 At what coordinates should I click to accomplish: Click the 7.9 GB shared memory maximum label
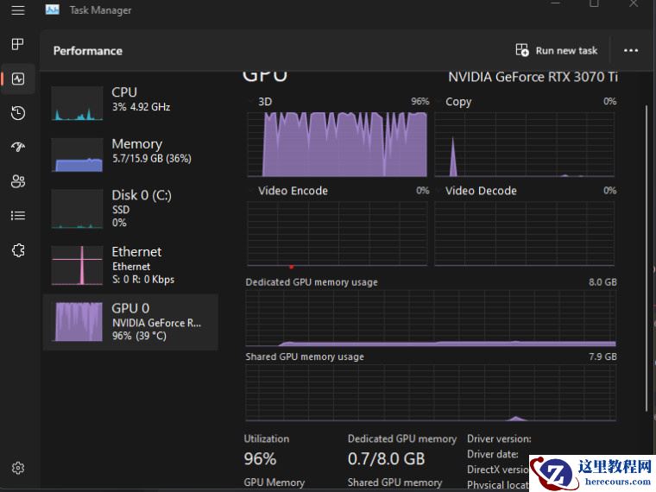(x=602, y=356)
